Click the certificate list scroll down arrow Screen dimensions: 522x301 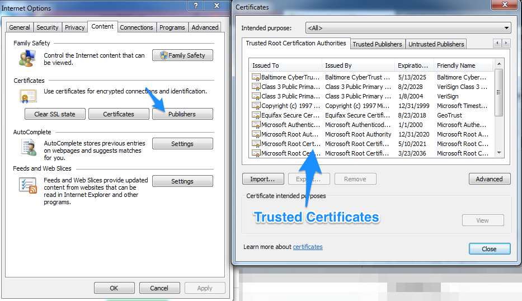(499, 153)
